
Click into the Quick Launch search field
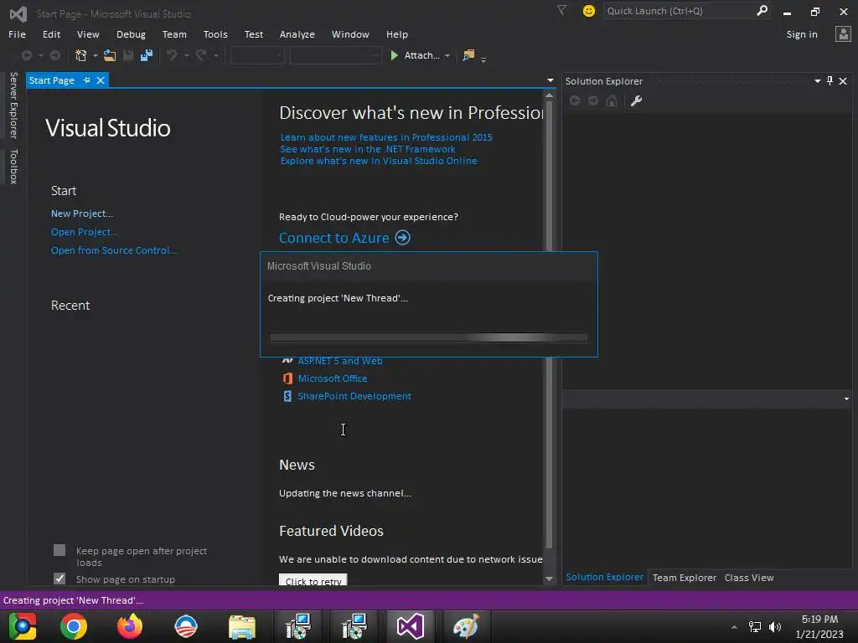click(x=679, y=11)
